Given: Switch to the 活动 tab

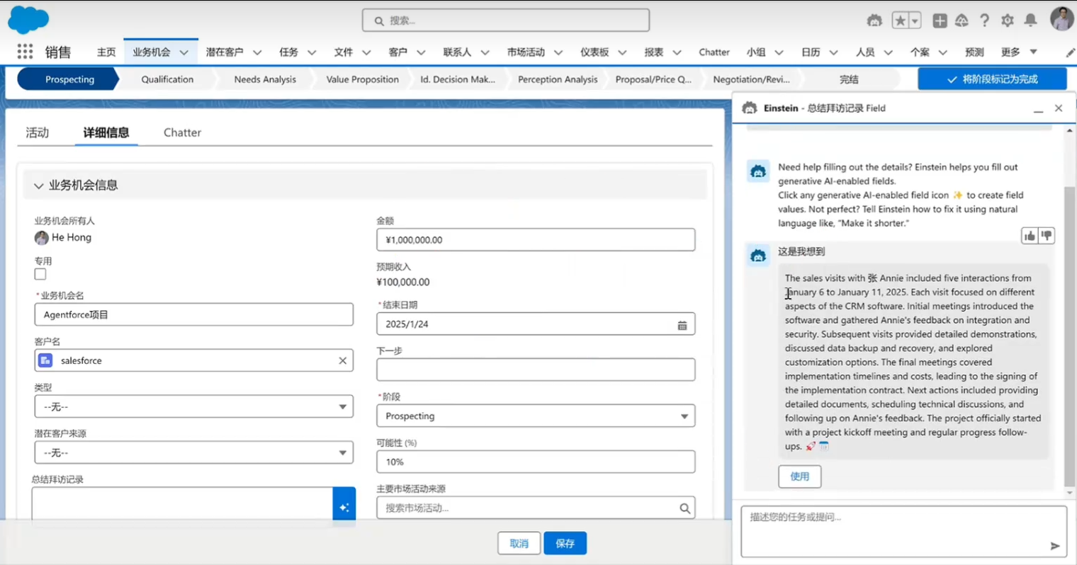Looking at the screenshot, I should click(38, 132).
